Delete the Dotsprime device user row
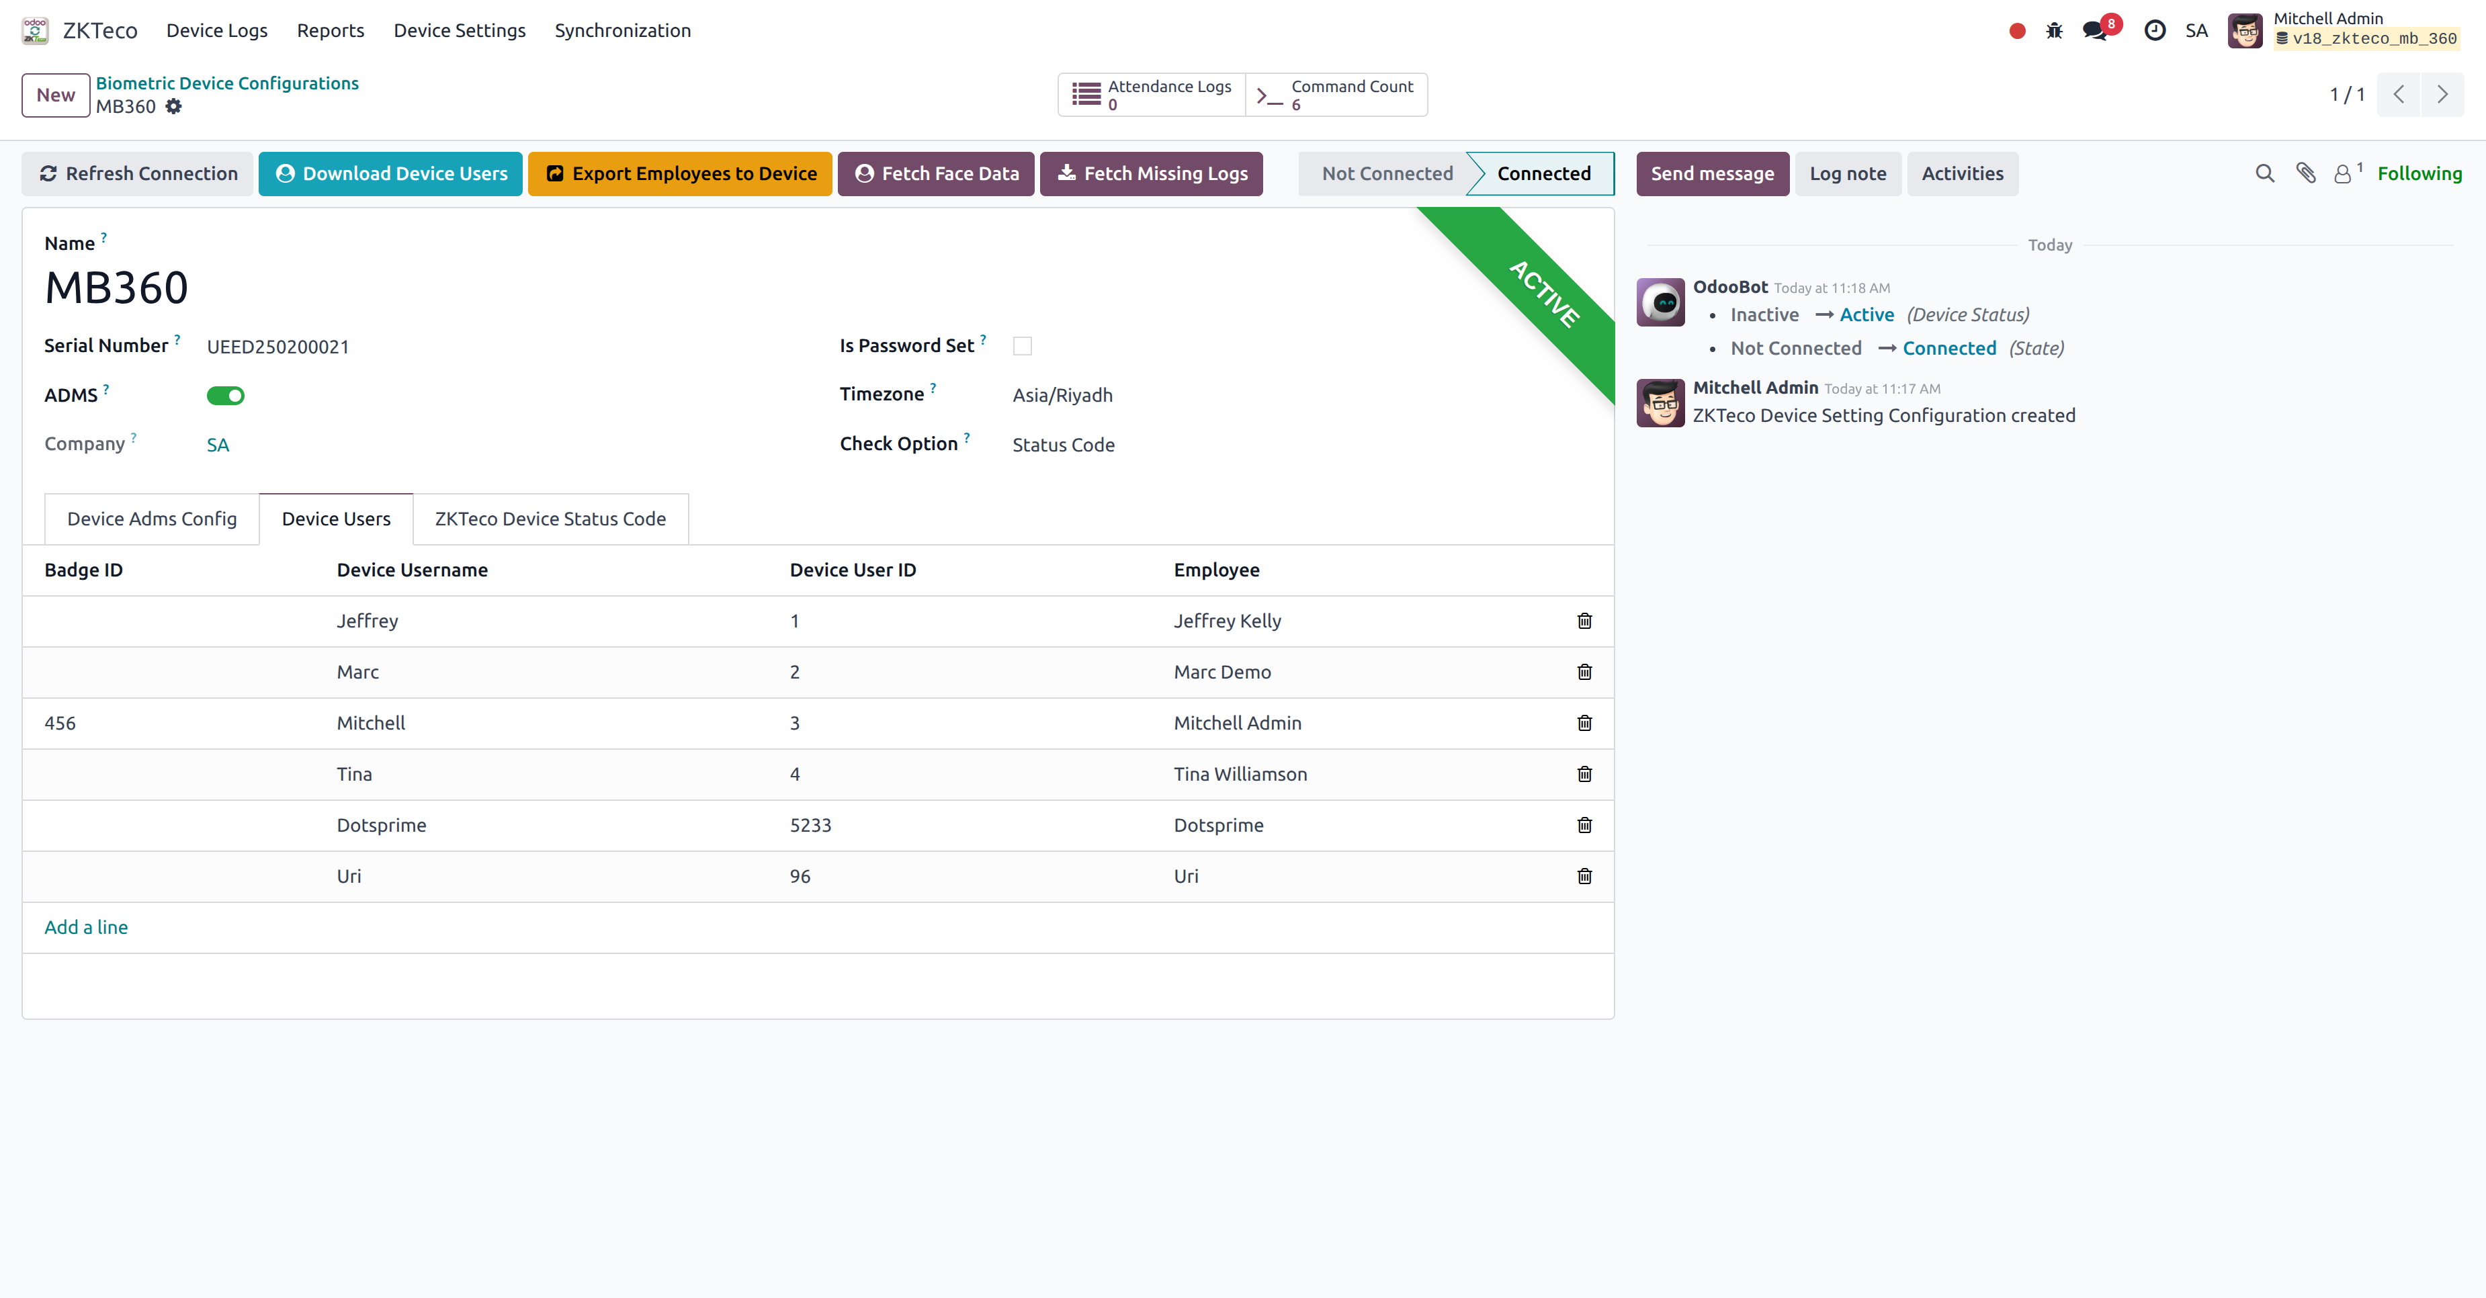 click(1584, 825)
